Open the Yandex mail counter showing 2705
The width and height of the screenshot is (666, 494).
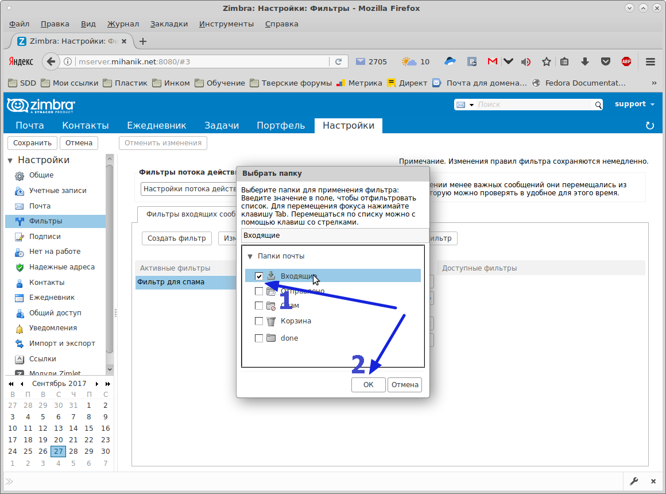point(371,61)
